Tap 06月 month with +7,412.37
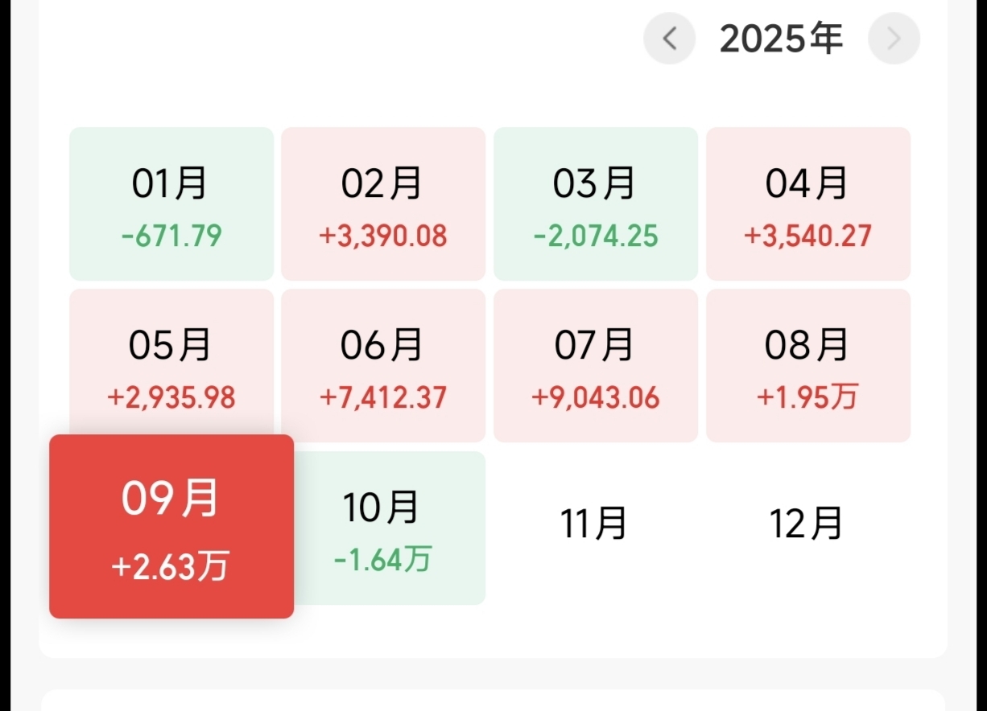Viewport: 987px width, 711px height. click(x=383, y=365)
